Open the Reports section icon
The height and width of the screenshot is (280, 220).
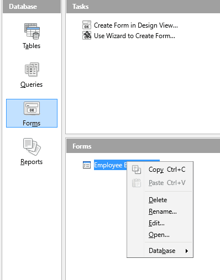32,147
